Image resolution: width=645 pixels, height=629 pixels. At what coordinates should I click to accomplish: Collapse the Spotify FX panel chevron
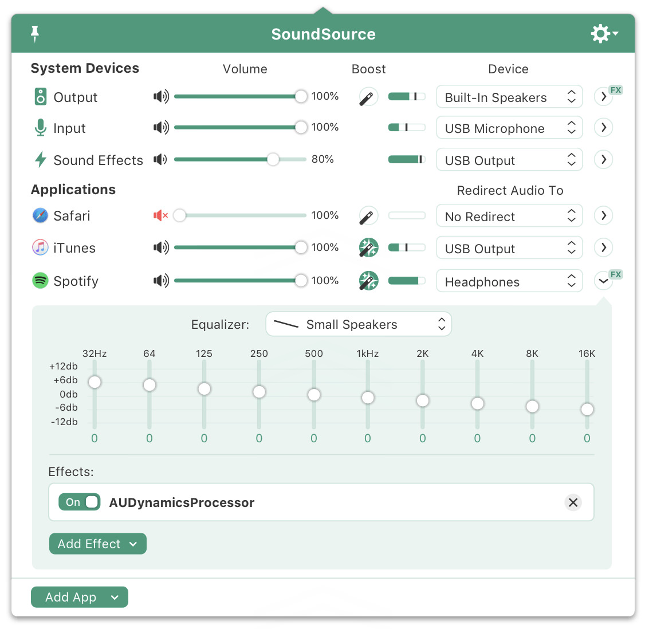(603, 281)
